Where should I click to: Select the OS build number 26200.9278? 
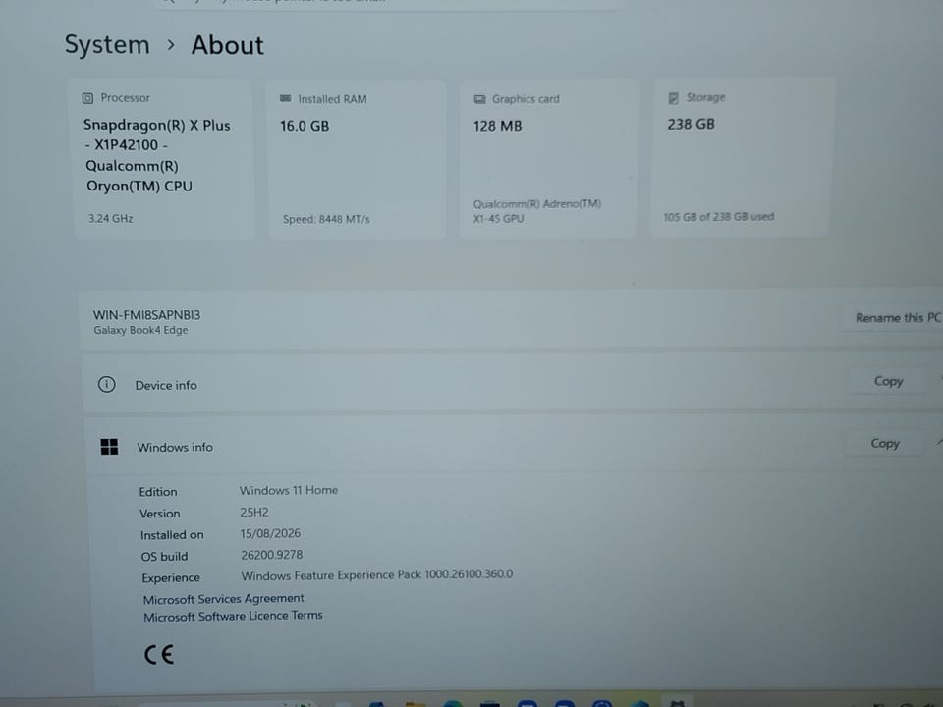(272, 555)
